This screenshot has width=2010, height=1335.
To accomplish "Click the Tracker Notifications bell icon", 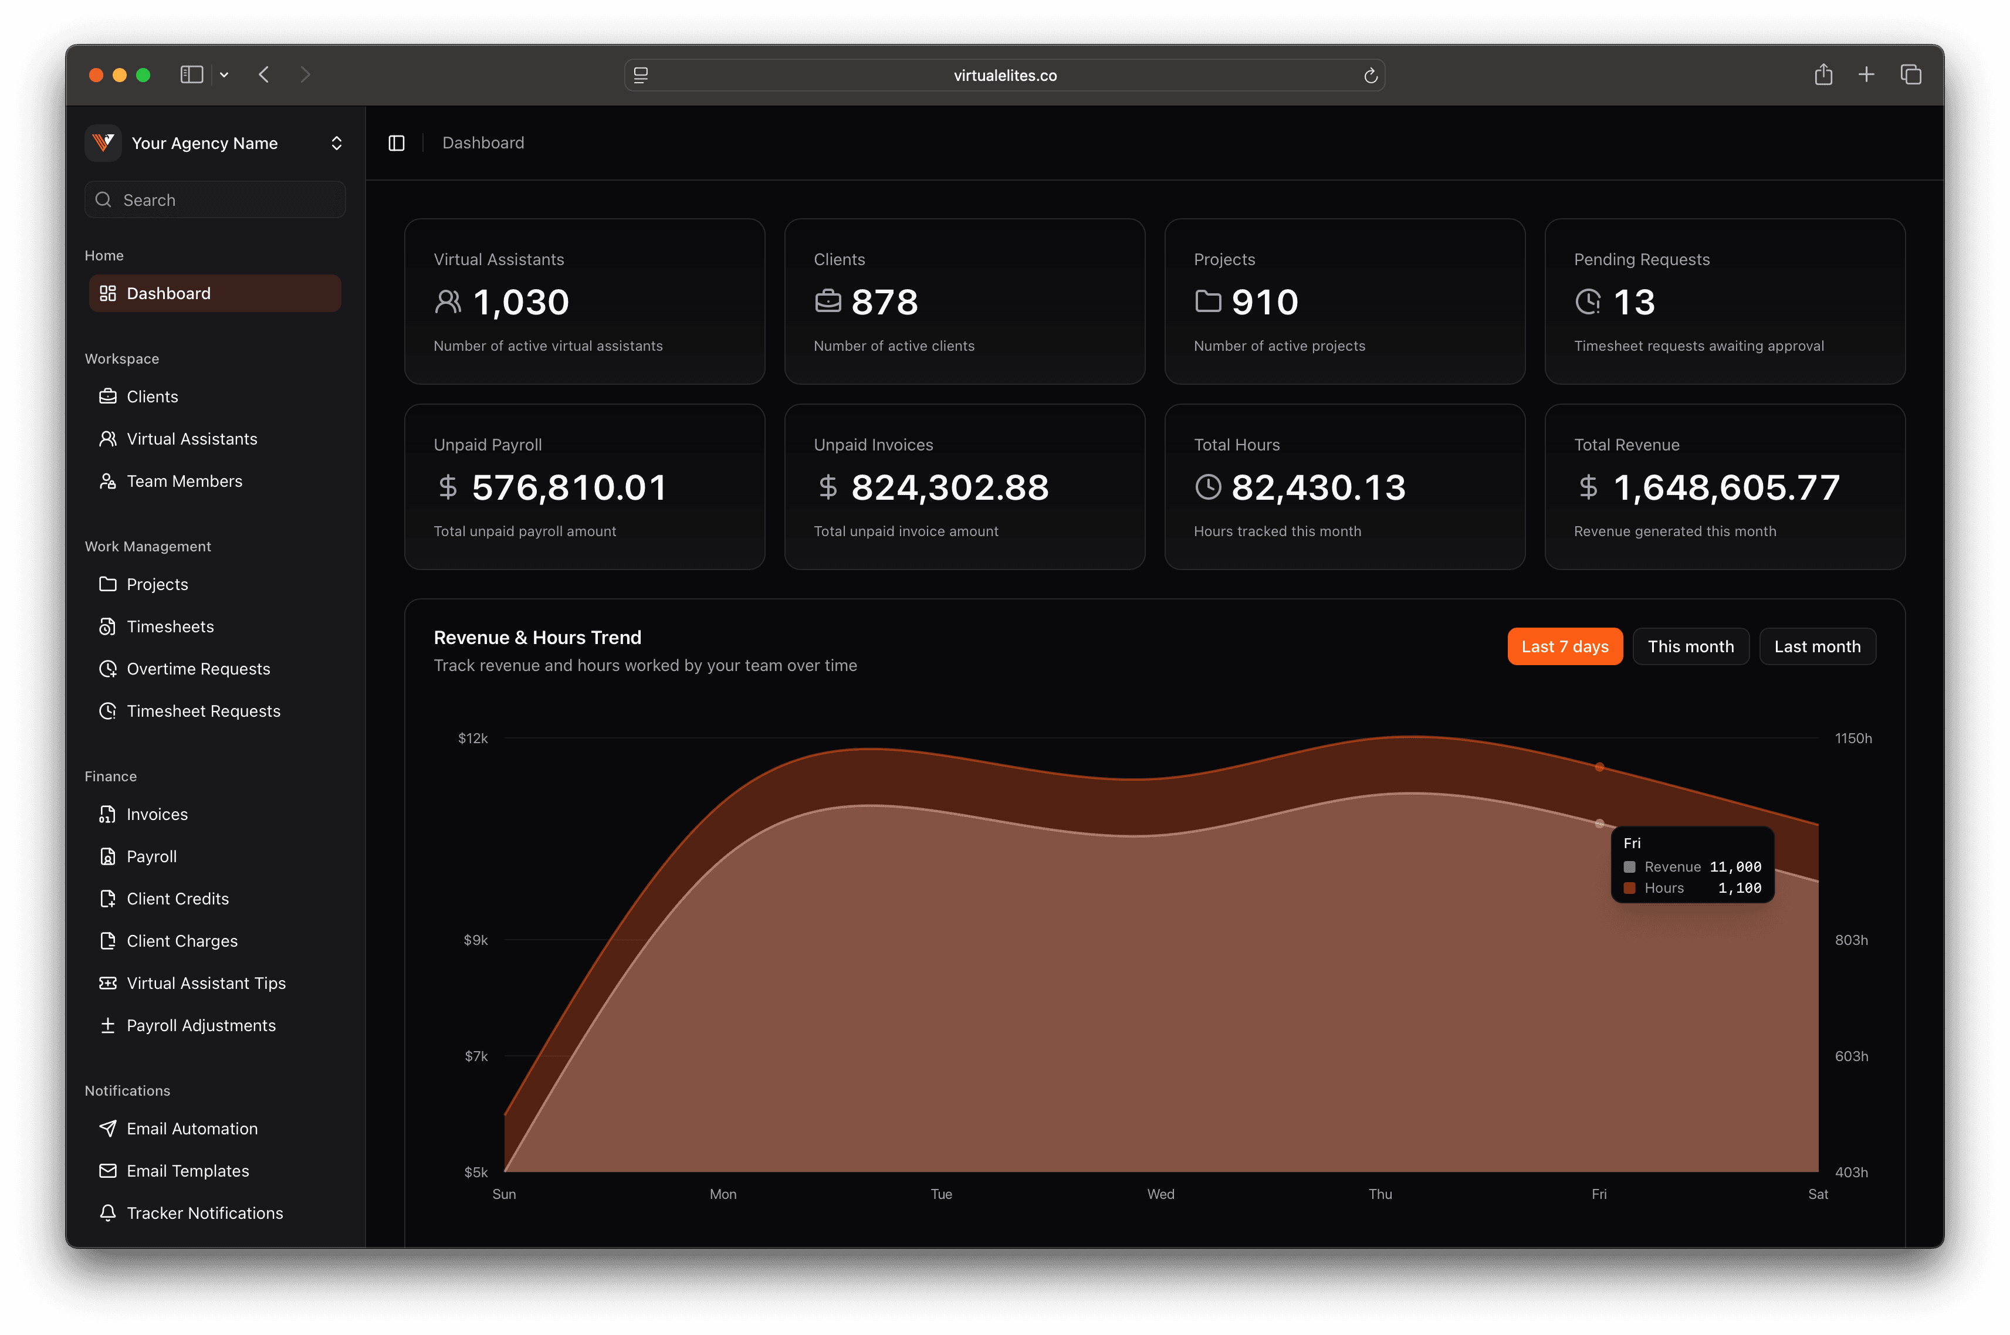I will [x=108, y=1212].
